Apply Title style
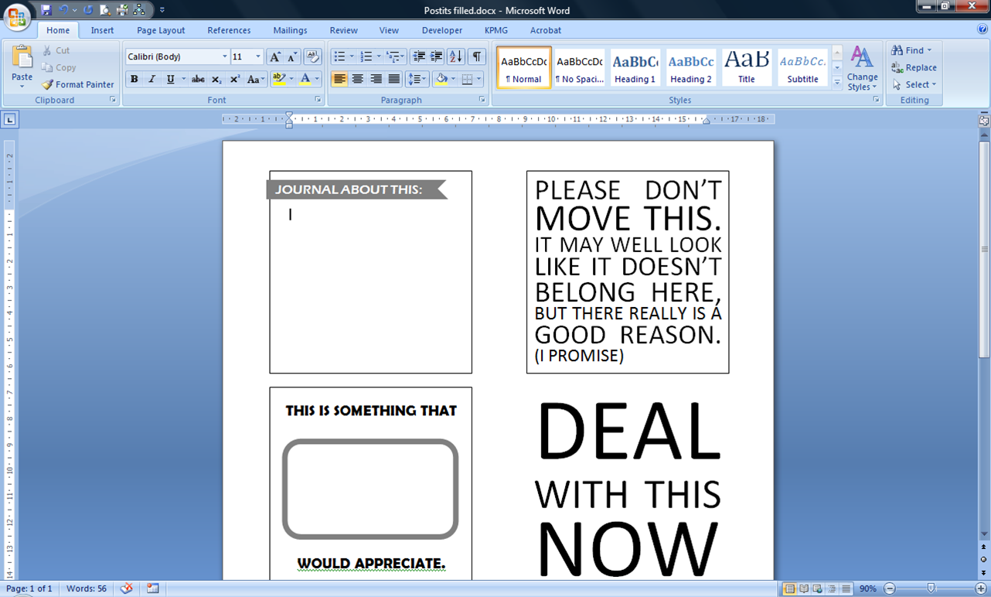Image resolution: width=991 pixels, height=597 pixels. [747, 67]
